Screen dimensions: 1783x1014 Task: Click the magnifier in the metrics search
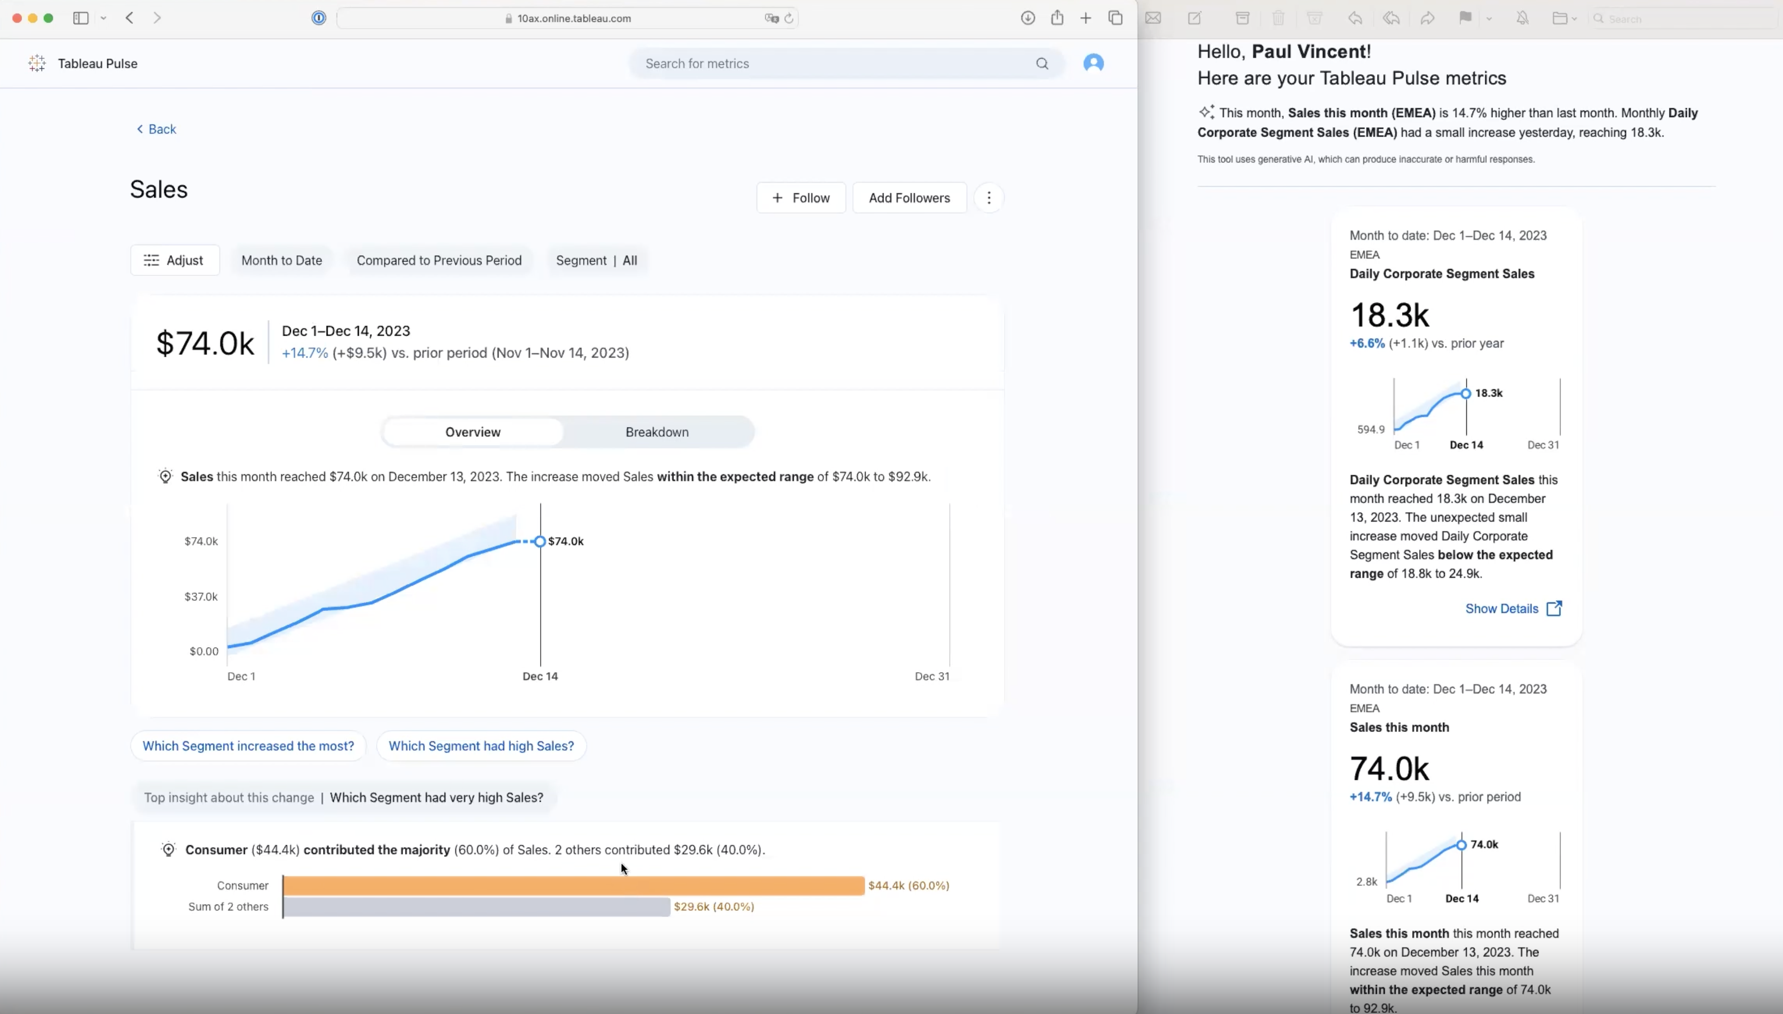coord(1041,63)
